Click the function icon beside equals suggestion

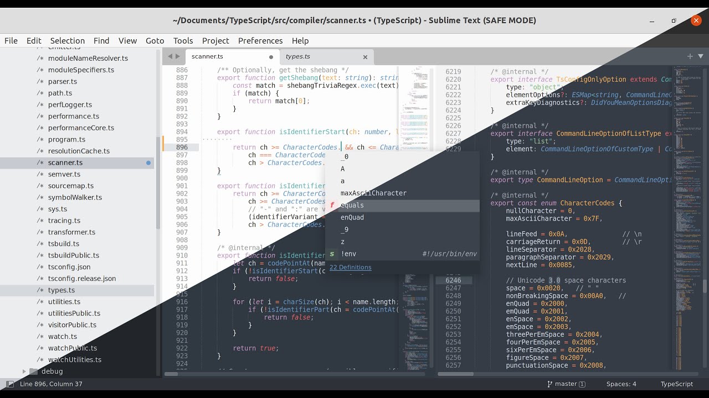coord(332,205)
